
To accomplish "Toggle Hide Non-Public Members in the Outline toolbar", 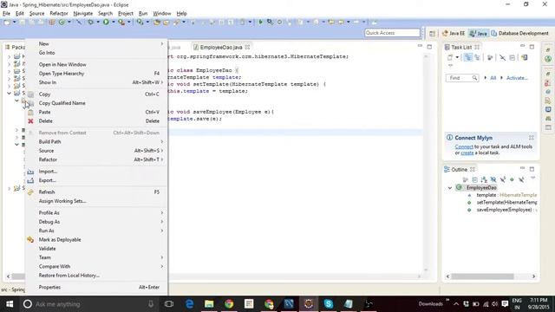I will 512,179.
